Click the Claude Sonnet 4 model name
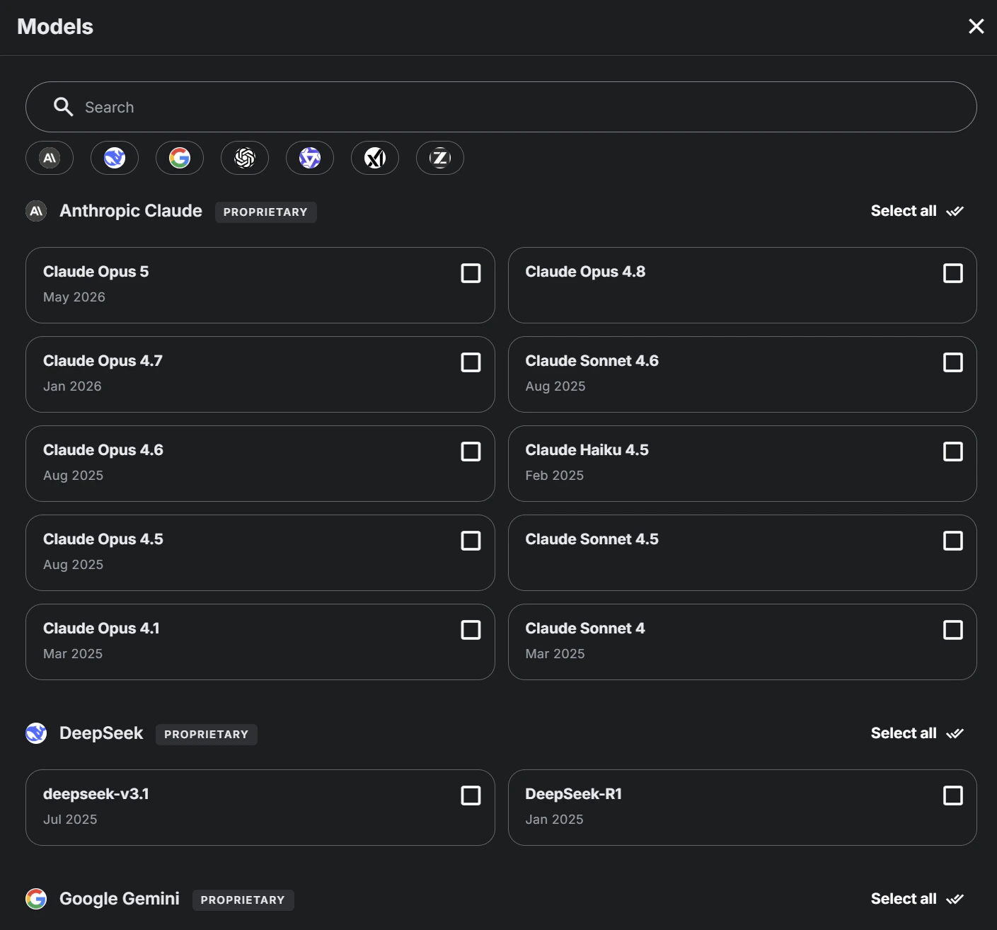The image size is (997, 930). (x=585, y=628)
